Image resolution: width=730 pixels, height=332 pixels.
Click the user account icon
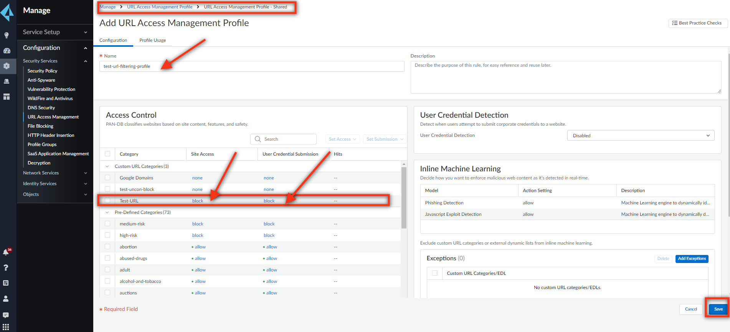click(6, 298)
